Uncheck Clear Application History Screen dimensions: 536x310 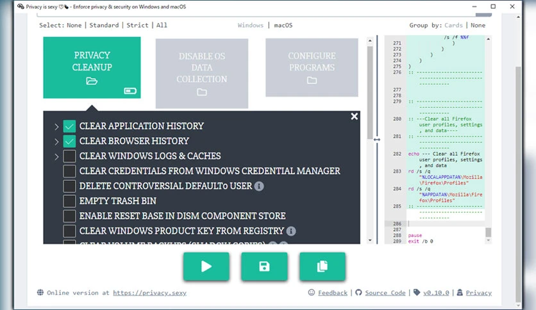click(69, 126)
